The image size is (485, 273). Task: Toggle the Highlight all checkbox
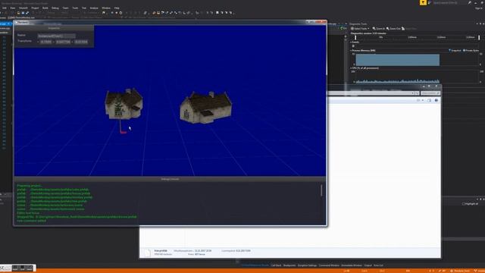point(463,204)
